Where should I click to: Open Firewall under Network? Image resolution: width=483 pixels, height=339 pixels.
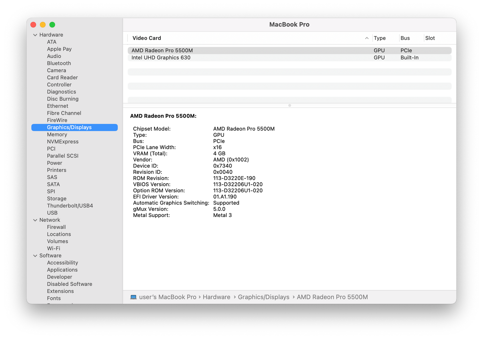[56, 227]
